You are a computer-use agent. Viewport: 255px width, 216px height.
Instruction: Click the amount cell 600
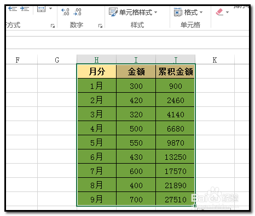click(x=136, y=171)
